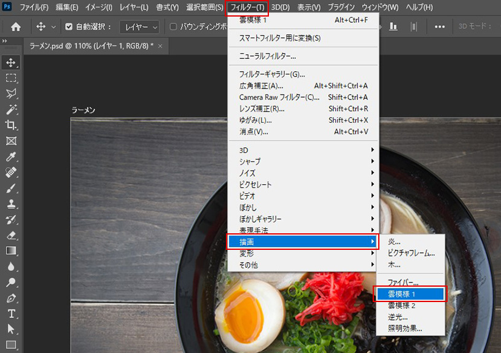501x353 pixels.
Task: Select the Polygonal Lasso tool
Action: 11,93
